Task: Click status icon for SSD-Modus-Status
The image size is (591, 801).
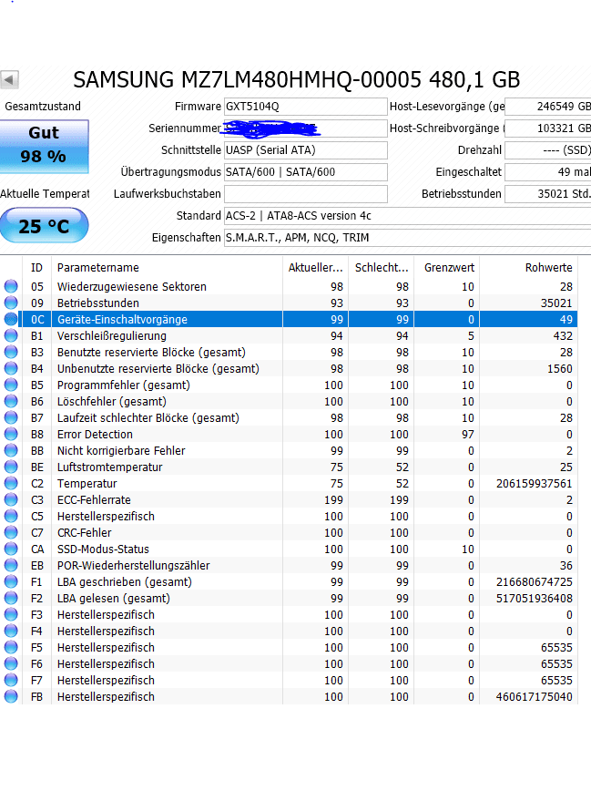Action: 11,549
